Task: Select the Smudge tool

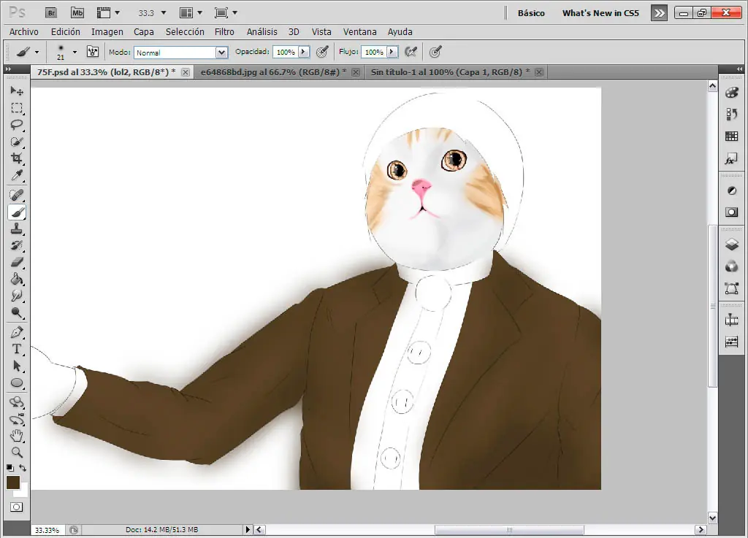Action: (x=17, y=296)
